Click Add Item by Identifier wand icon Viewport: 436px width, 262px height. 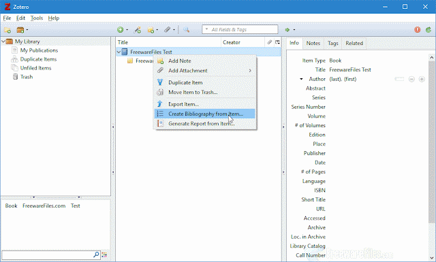coord(138,30)
